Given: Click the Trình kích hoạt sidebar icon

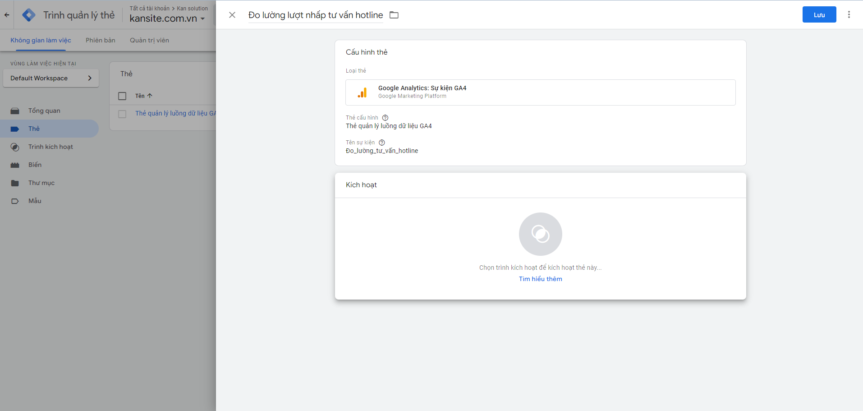Looking at the screenshot, I should coord(15,147).
